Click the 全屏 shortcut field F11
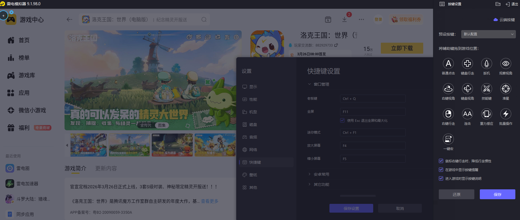This screenshot has width=520, height=220. click(373, 112)
